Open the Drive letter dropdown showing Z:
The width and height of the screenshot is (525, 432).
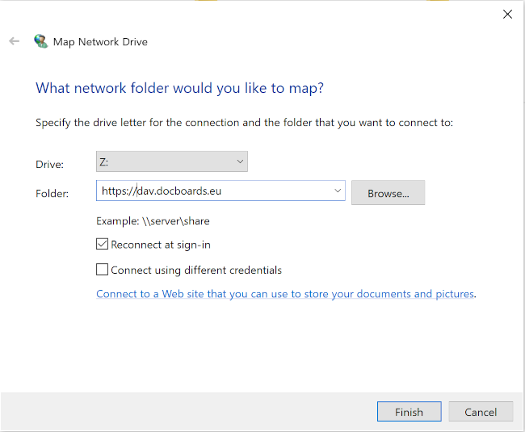pos(172,161)
